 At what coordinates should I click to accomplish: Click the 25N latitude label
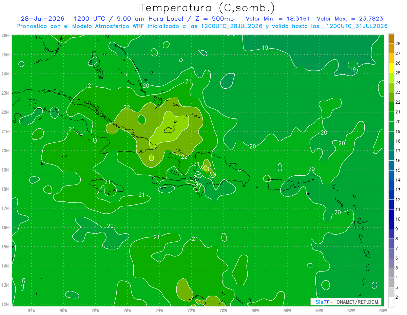click(5, 55)
